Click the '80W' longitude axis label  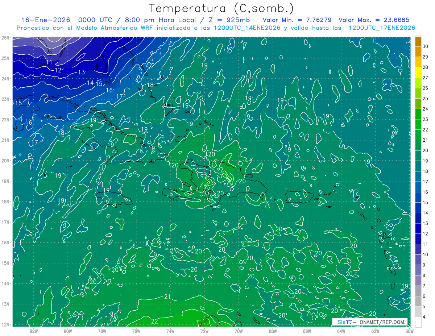[67, 331]
